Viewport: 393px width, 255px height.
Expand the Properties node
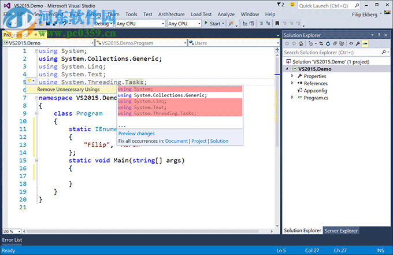tap(292, 76)
